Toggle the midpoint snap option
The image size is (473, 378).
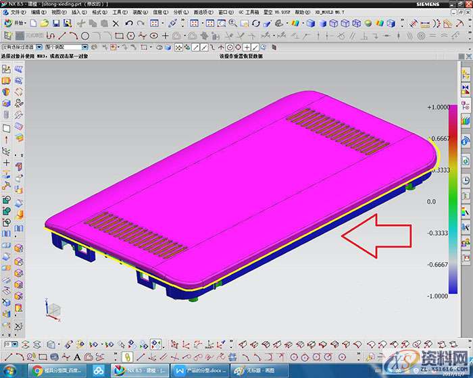tap(205, 47)
